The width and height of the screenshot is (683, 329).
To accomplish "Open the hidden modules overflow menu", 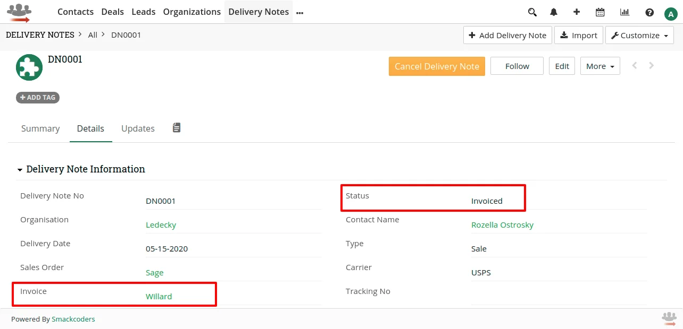I will 299,12.
